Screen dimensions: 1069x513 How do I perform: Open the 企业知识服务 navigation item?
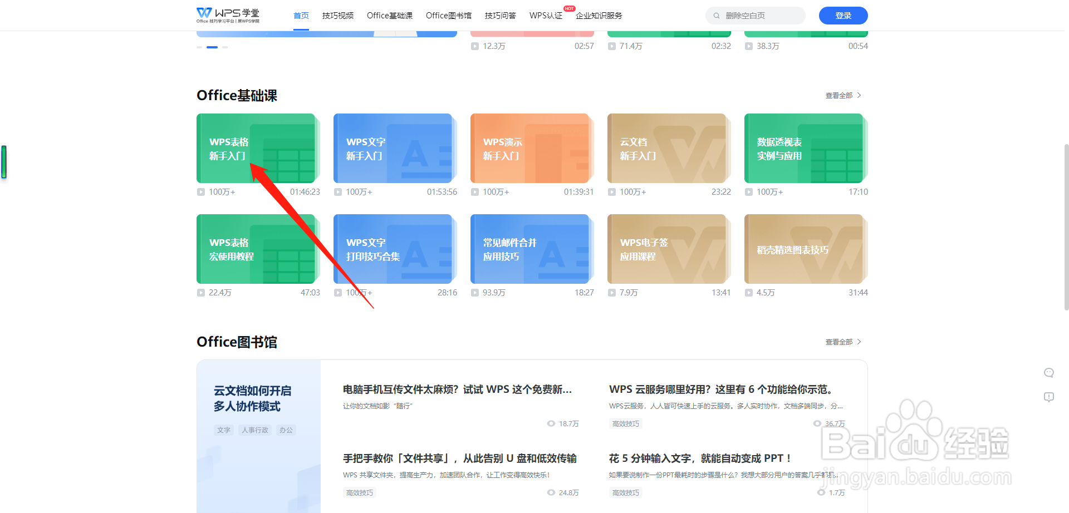(599, 16)
